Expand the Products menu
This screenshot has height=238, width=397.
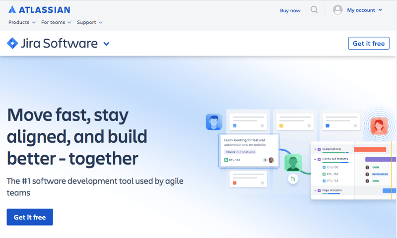point(22,22)
